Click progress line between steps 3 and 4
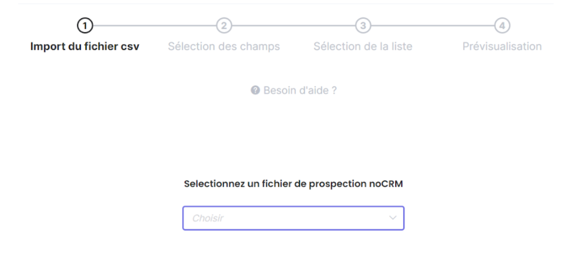Screen dimensions: 574x272 (x=432, y=26)
